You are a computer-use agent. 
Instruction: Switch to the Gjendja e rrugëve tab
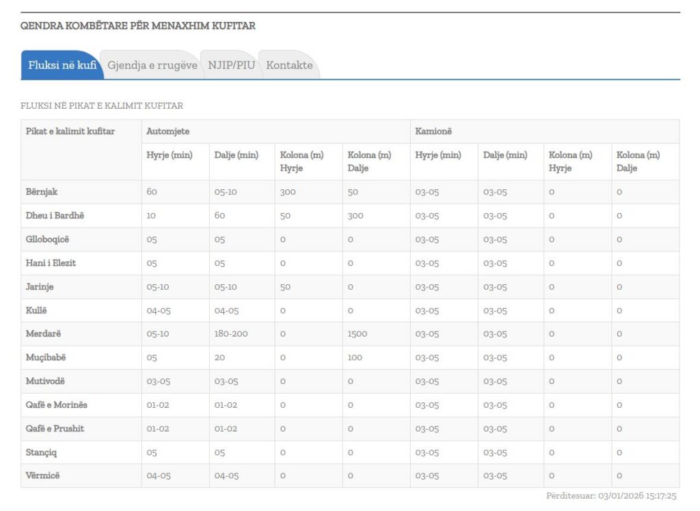152,66
